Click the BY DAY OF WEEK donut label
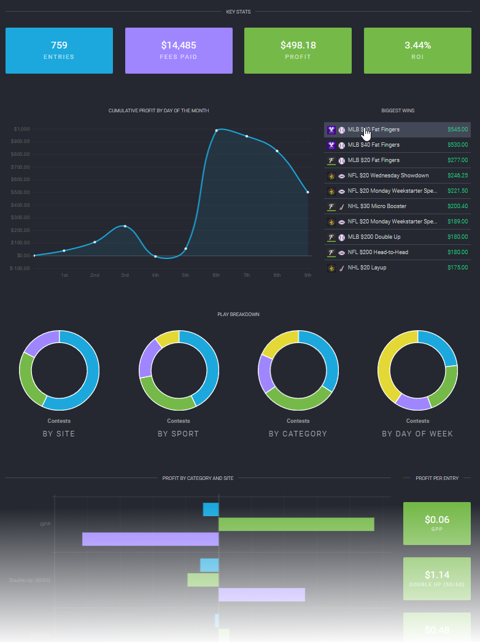Viewport: 480px width, 642px height. point(417,433)
